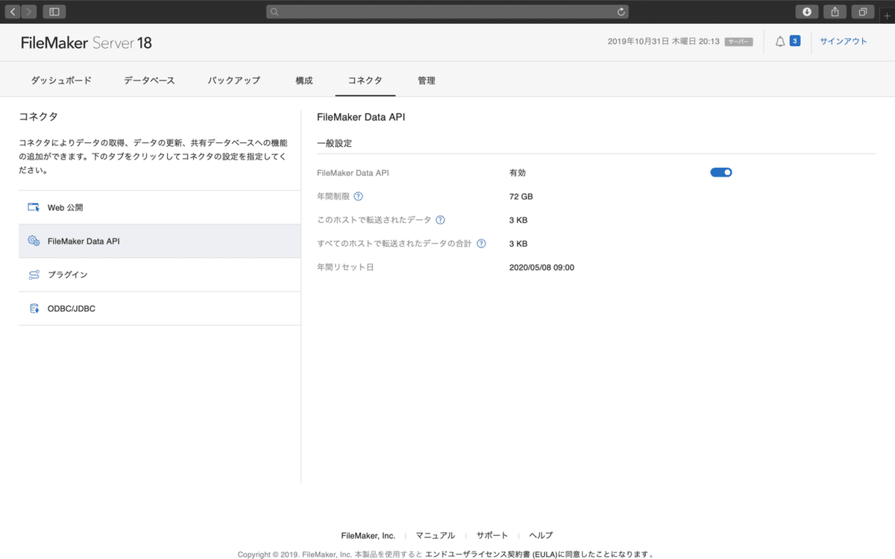The height and width of the screenshot is (559, 895).
Task: Open the サポート footer link
Action: coord(492,535)
